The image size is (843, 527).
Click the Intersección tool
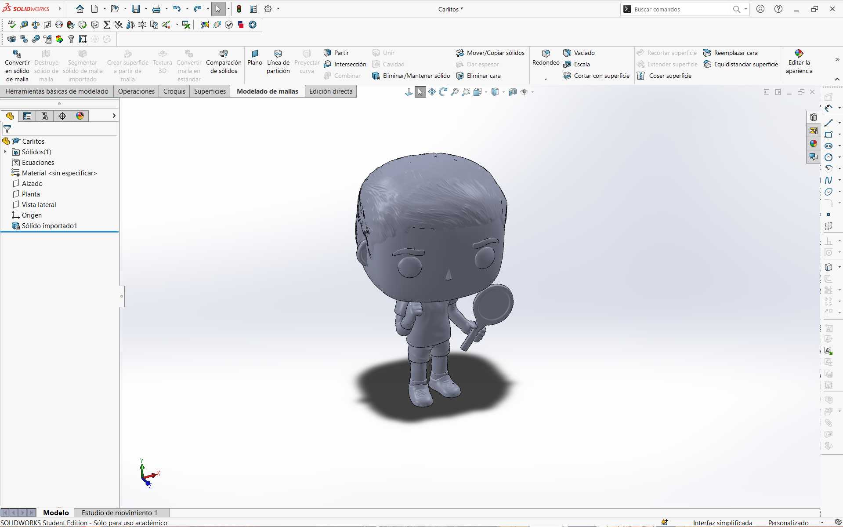point(345,64)
